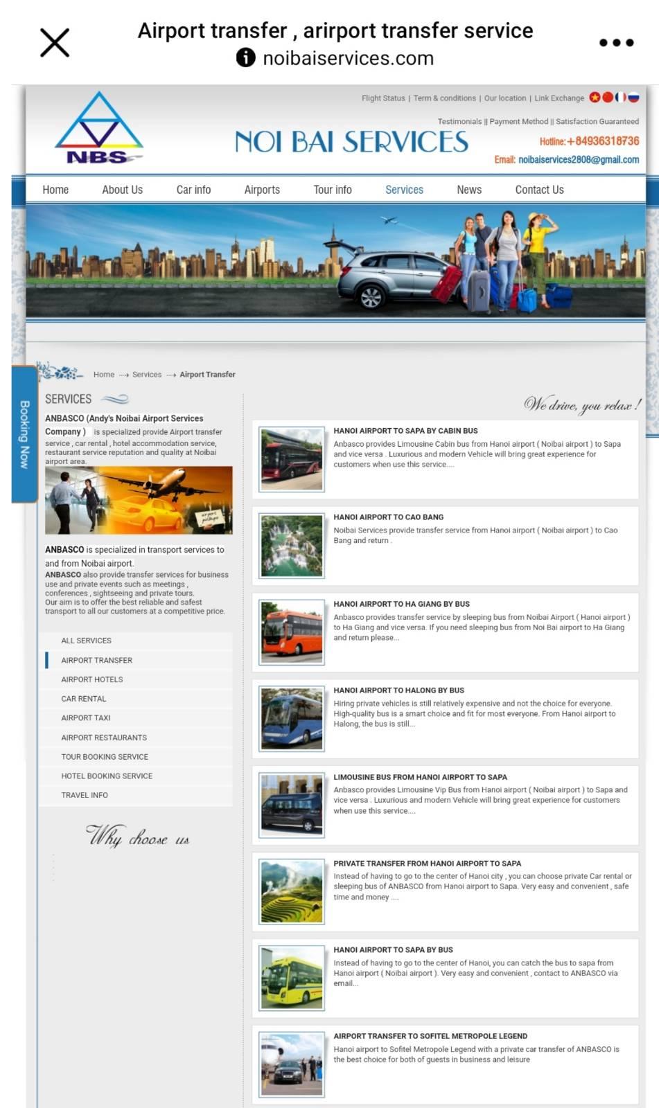Select the Airports menu item

pyautogui.click(x=262, y=190)
